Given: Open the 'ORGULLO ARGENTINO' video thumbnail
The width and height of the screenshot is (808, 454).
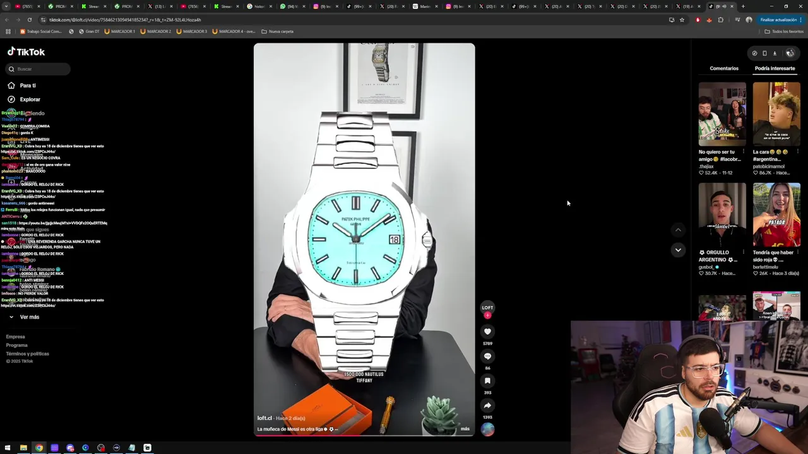Looking at the screenshot, I should coord(722,215).
